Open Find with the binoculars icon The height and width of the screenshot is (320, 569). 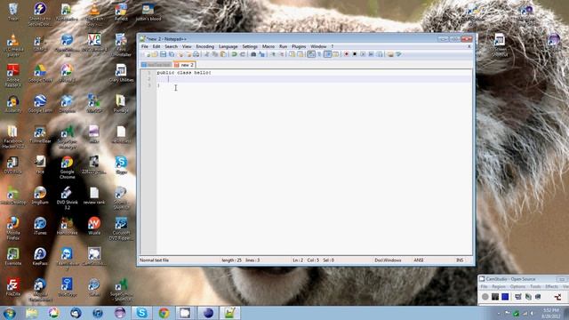[253, 54]
